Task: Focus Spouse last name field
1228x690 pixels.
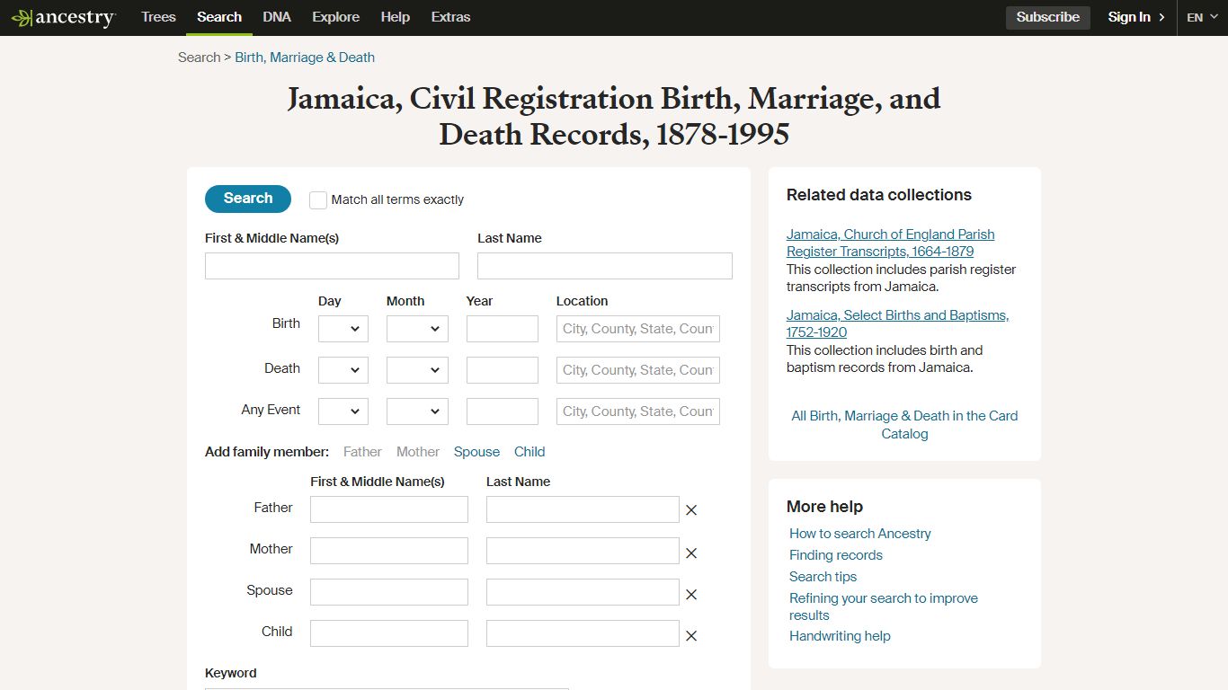Action: coord(583,592)
